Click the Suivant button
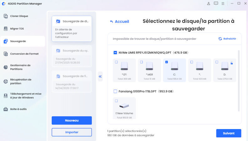 coord(229,133)
